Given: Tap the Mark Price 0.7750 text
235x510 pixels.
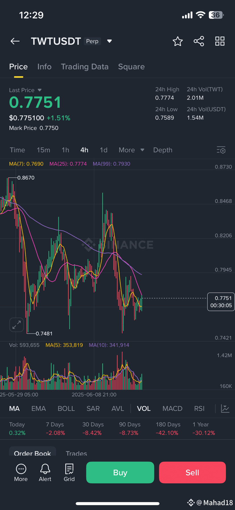Looking at the screenshot, I should pyautogui.click(x=34, y=128).
